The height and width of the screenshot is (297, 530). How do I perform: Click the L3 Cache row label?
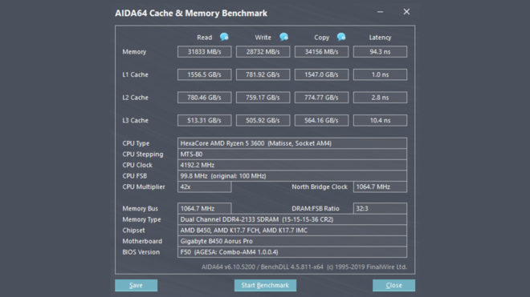click(135, 120)
